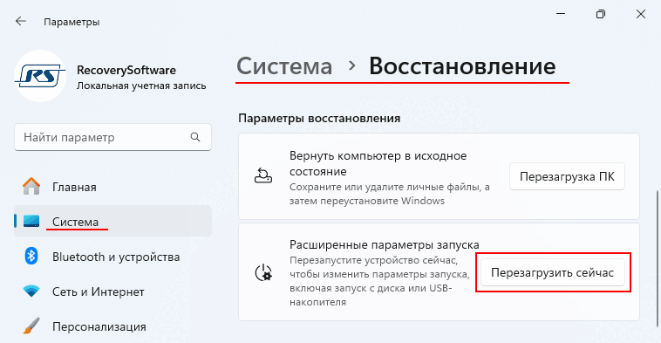Click the paintbrush Персонализация icon

coord(31,326)
